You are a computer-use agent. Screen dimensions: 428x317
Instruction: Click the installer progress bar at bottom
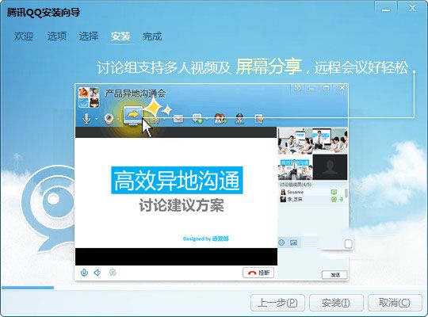point(214,288)
